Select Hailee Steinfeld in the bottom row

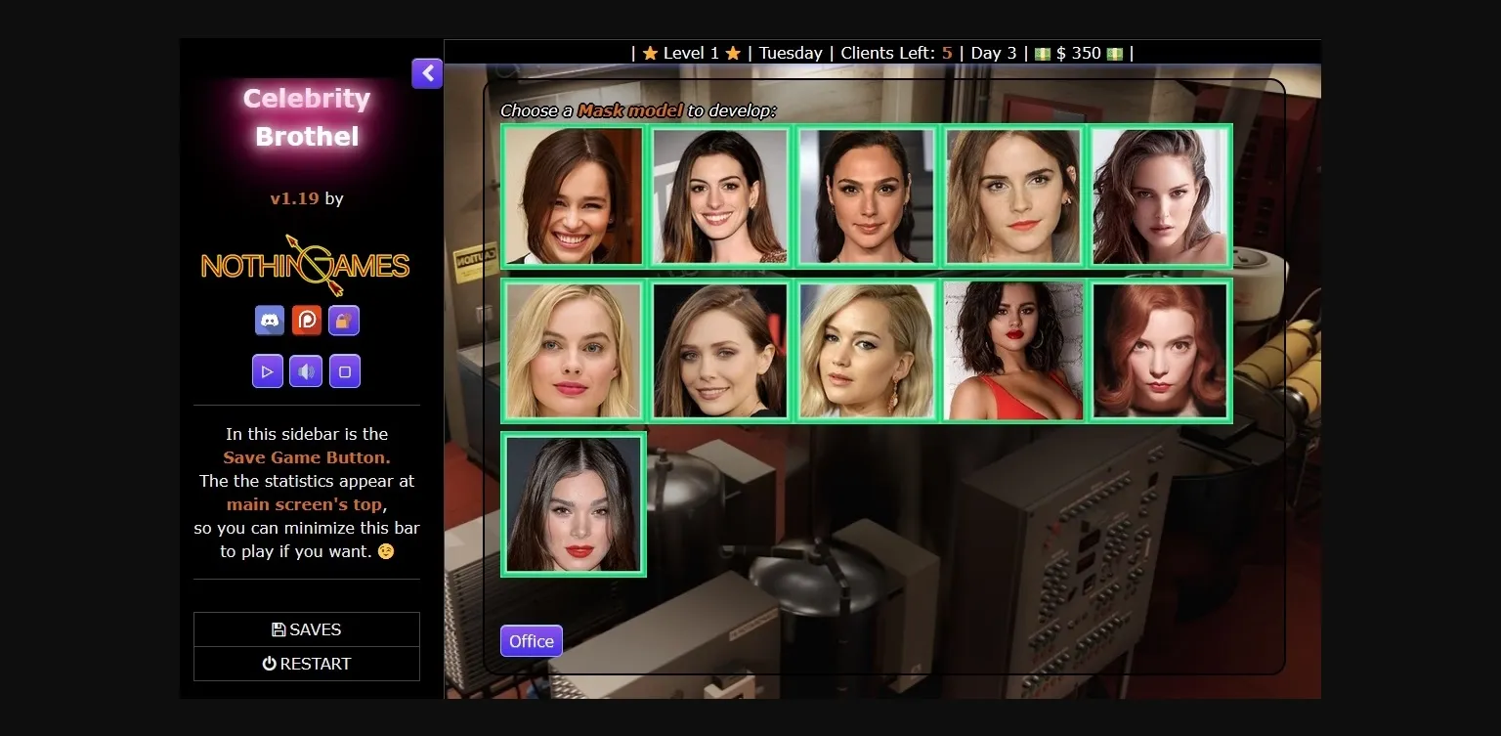574,503
